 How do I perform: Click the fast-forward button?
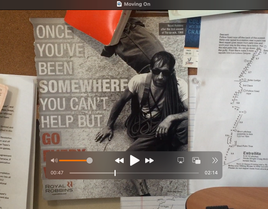(149, 161)
